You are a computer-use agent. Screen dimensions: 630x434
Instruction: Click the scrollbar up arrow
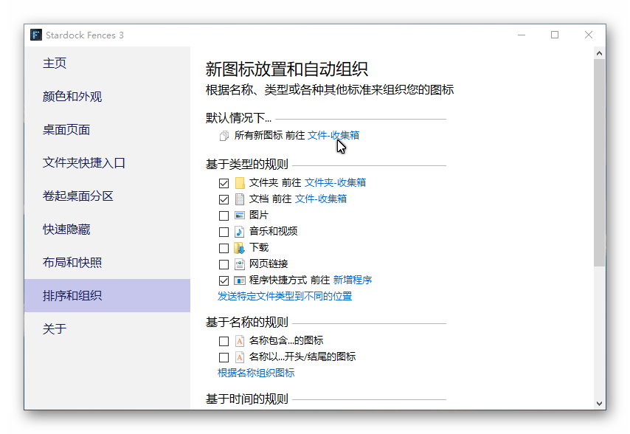pyautogui.click(x=599, y=53)
